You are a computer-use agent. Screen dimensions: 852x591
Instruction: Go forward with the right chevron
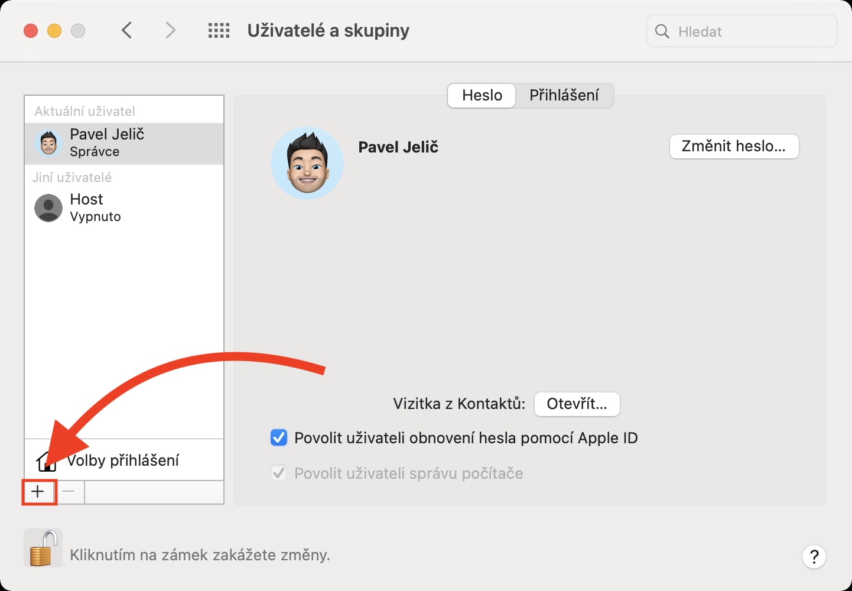pos(170,31)
